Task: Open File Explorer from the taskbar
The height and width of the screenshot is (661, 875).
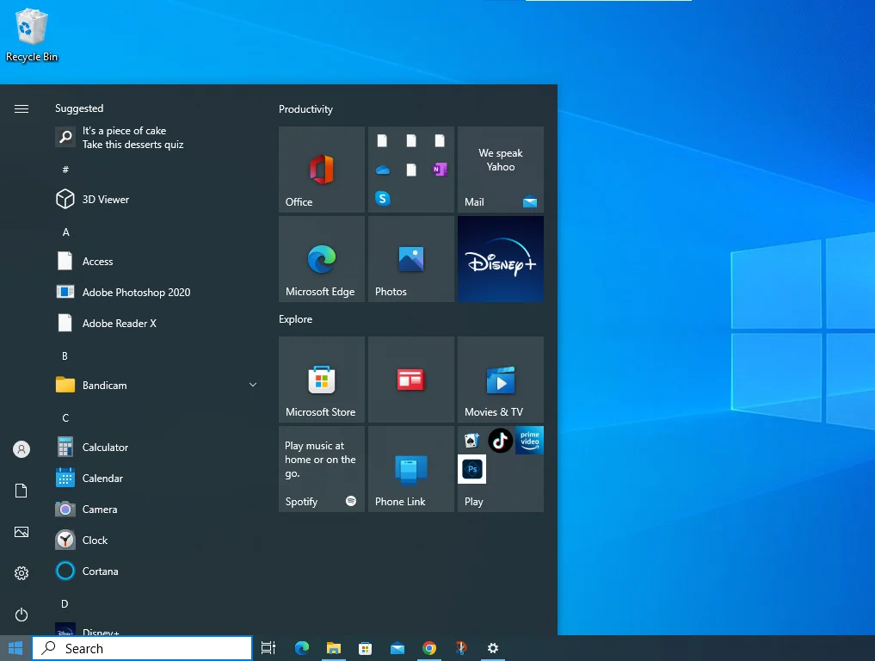Action: [334, 648]
